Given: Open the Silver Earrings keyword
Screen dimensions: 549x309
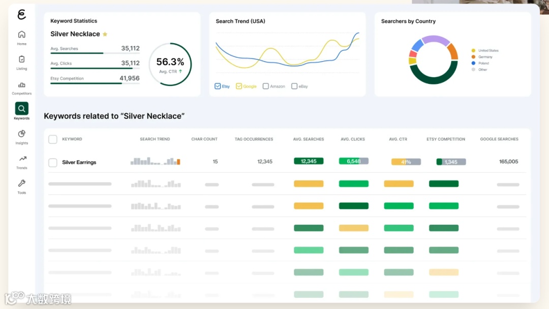Looking at the screenshot, I should coord(79,162).
